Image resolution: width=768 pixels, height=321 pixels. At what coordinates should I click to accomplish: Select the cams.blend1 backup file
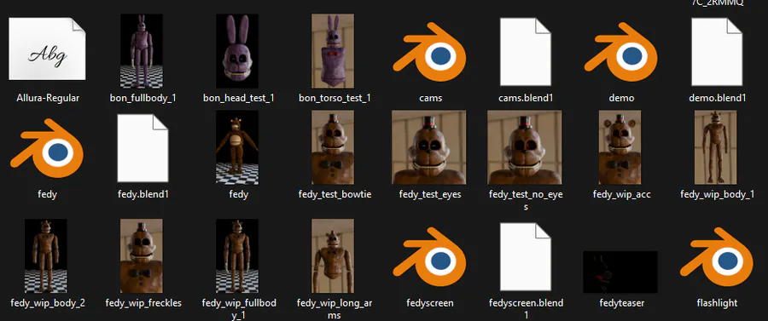click(x=526, y=52)
